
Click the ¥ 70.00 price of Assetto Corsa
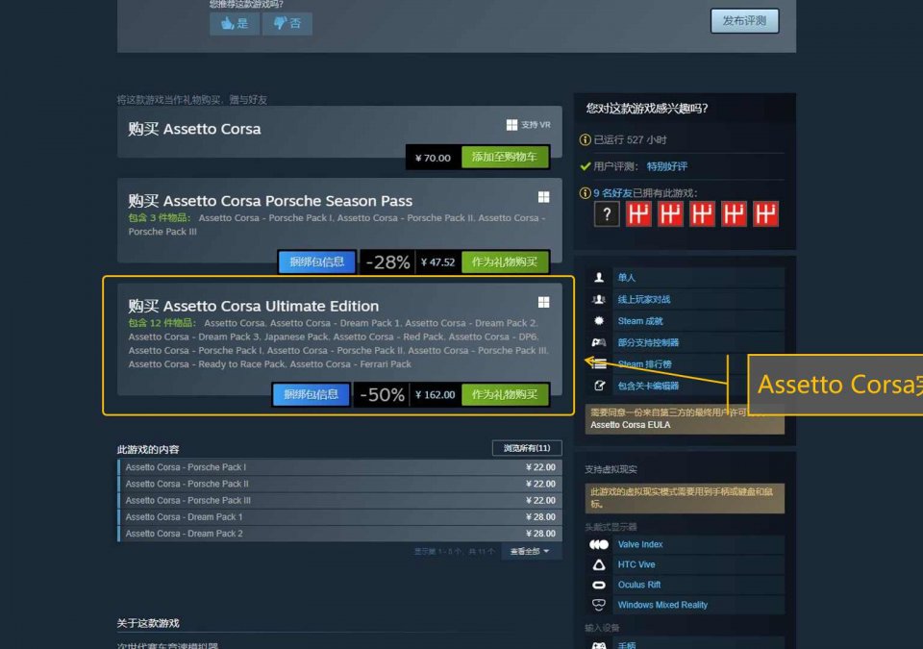pyautogui.click(x=433, y=158)
